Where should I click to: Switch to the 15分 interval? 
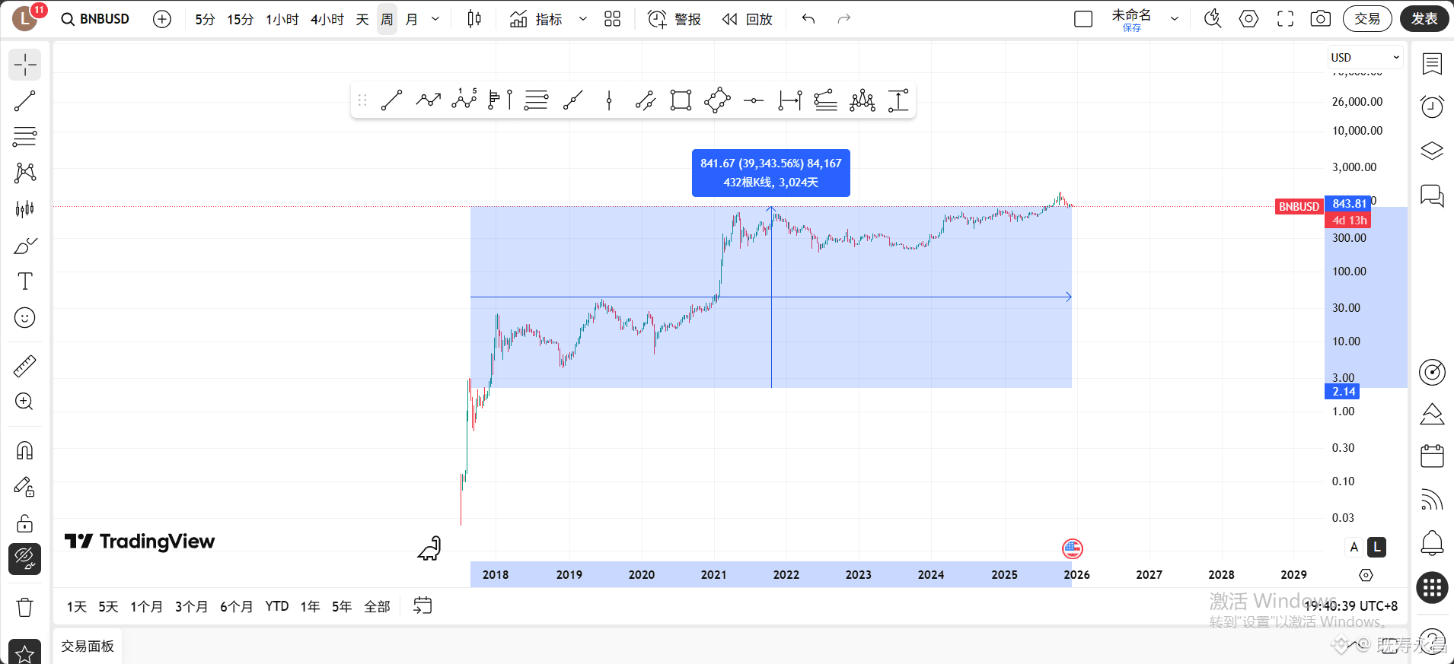point(241,19)
